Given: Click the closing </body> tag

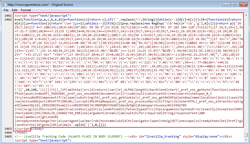Looking at the screenshot, I should (x=37, y=129).
